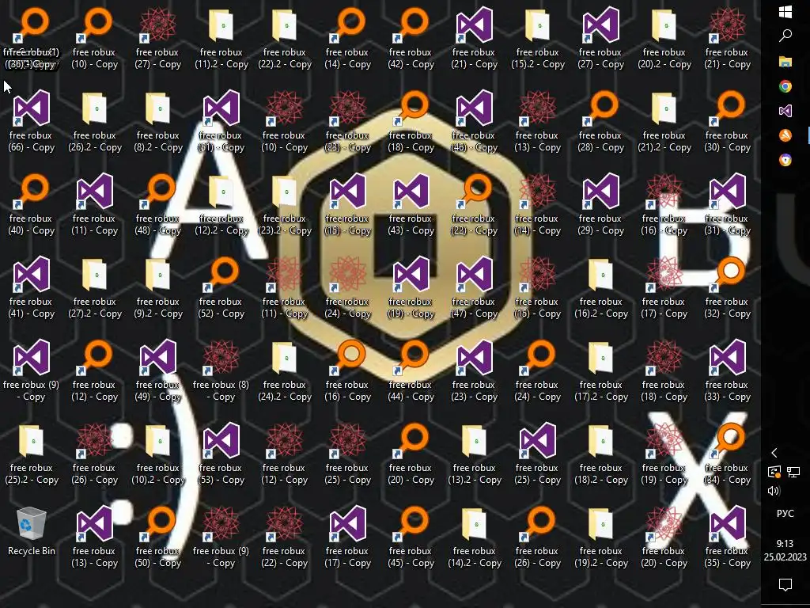Select the 'free robux (32) - Copy' shortcut
810x608 pixels.
pyautogui.click(x=728, y=288)
